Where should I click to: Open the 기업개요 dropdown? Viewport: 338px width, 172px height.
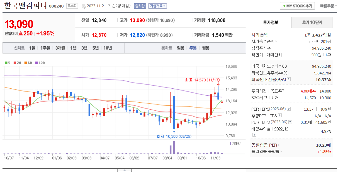tap(158, 6)
